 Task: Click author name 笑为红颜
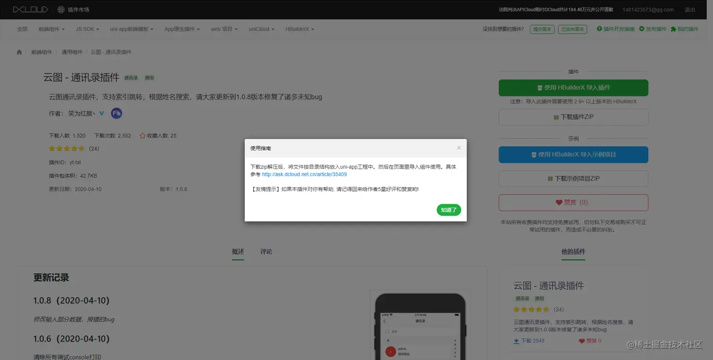[x=82, y=113]
